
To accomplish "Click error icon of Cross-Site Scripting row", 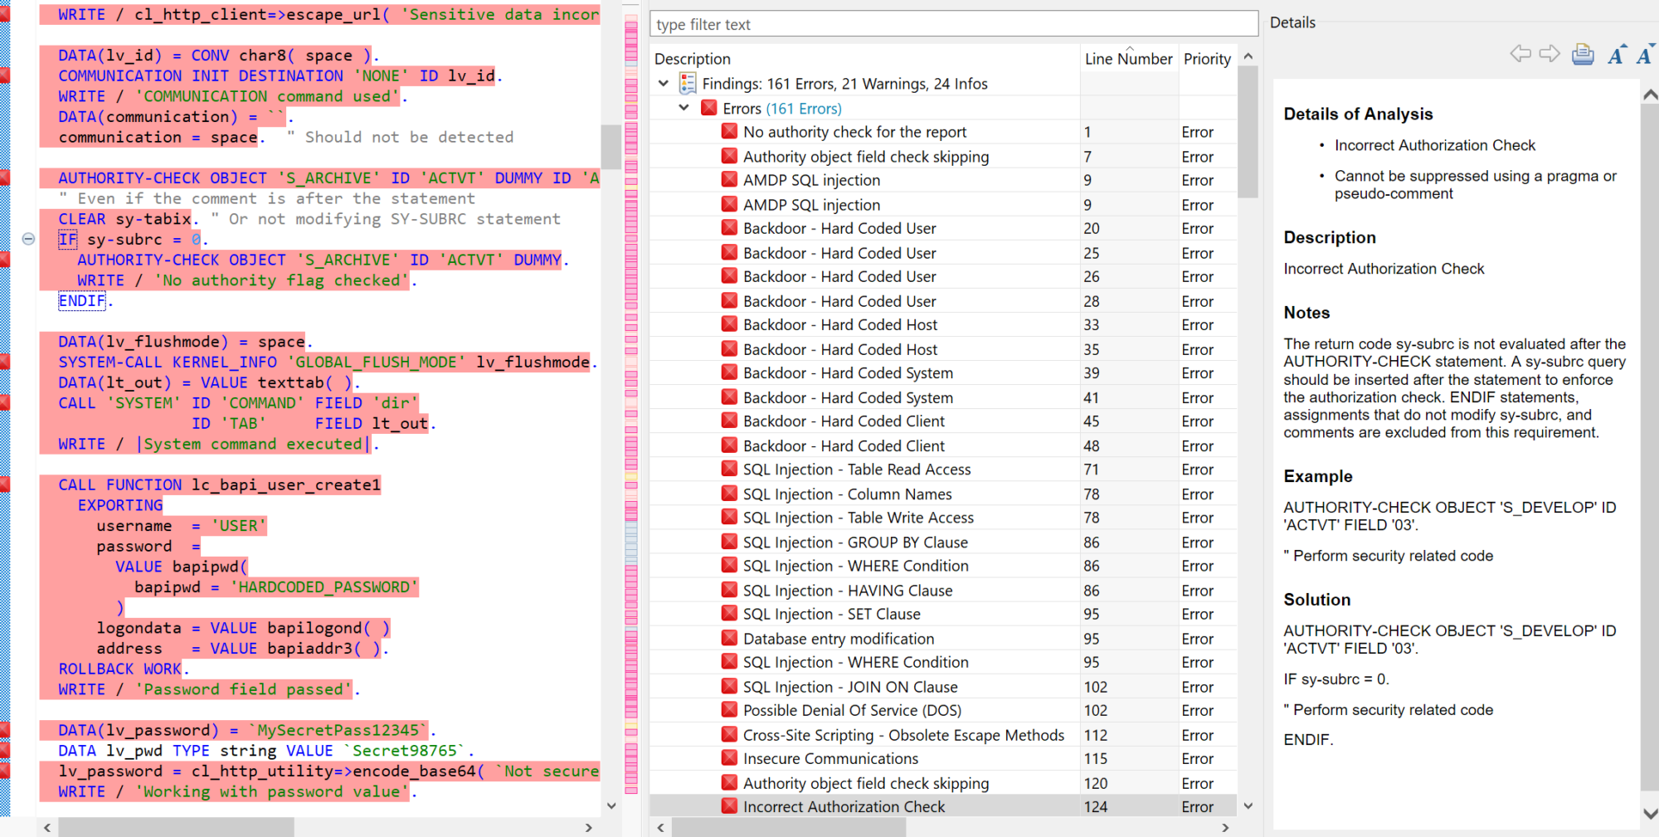I will tap(729, 734).
